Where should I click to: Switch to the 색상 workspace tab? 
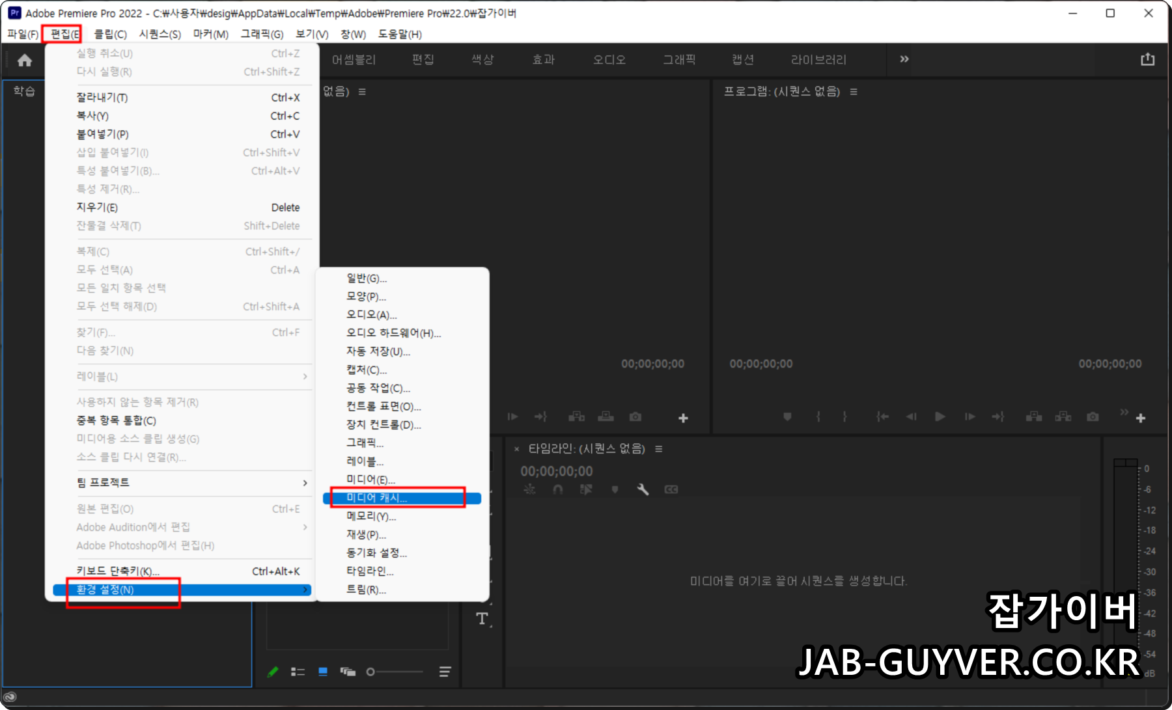(482, 60)
